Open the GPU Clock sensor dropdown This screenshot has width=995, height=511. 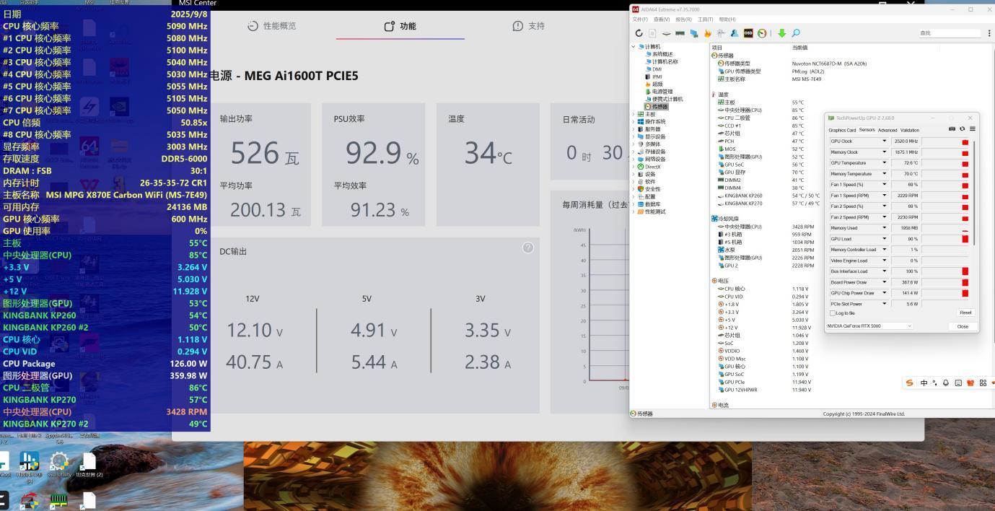pos(885,141)
